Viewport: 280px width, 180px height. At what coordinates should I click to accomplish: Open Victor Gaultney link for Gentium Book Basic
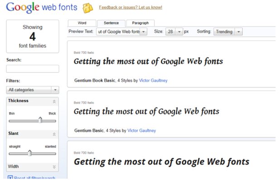click(153, 80)
